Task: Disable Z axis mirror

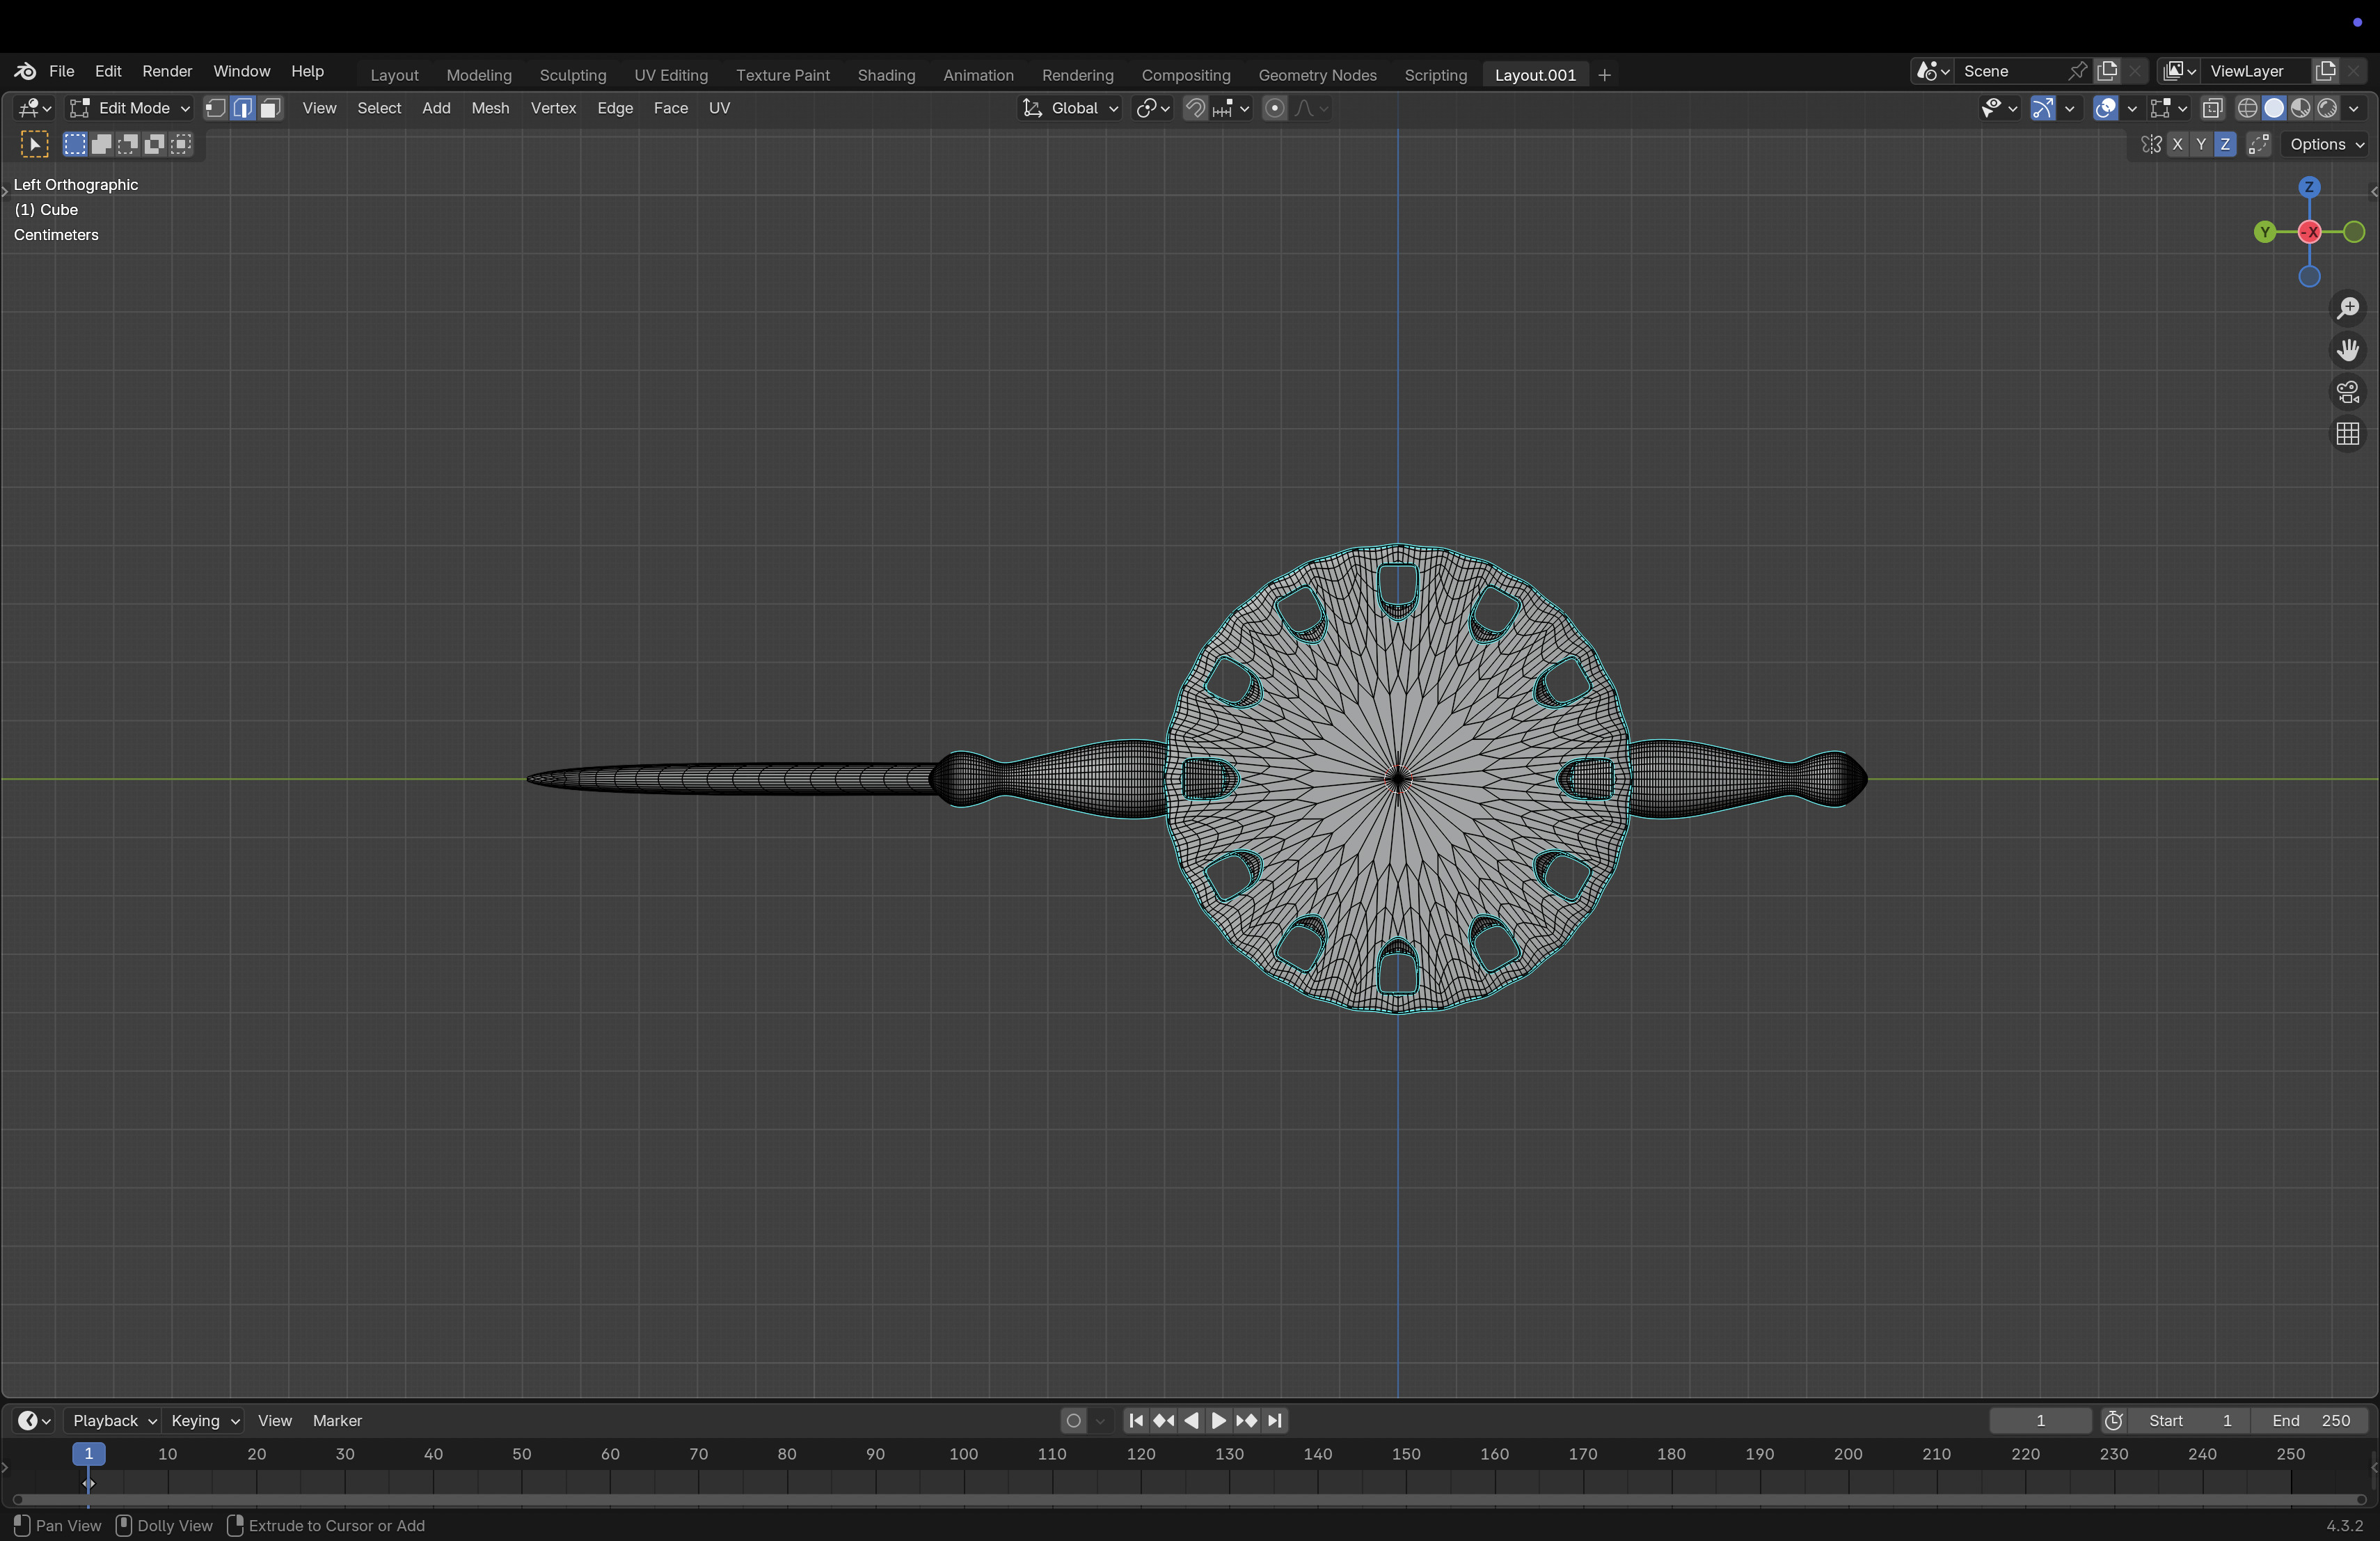Action: [2225, 145]
